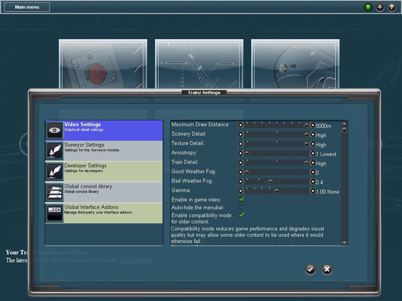The height and width of the screenshot is (301, 402).
Task: Open the red dial panel thumbnail
Action: pyautogui.click(x=103, y=64)
